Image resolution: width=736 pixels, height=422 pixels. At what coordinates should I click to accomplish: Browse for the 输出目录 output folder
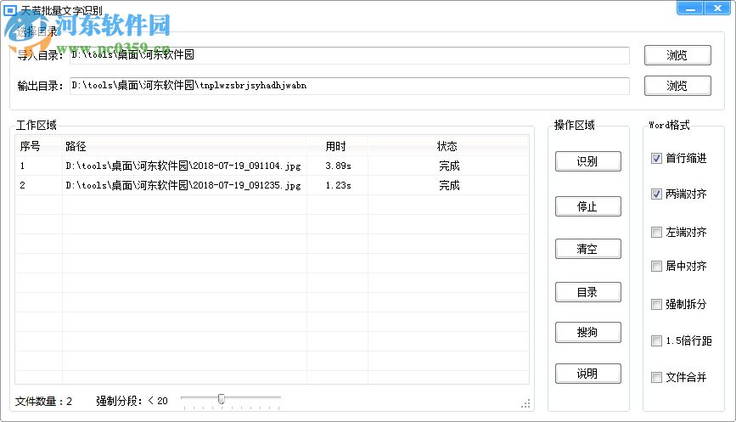click(x=677, y=86)
